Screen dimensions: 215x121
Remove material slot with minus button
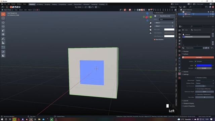[213, 36]
